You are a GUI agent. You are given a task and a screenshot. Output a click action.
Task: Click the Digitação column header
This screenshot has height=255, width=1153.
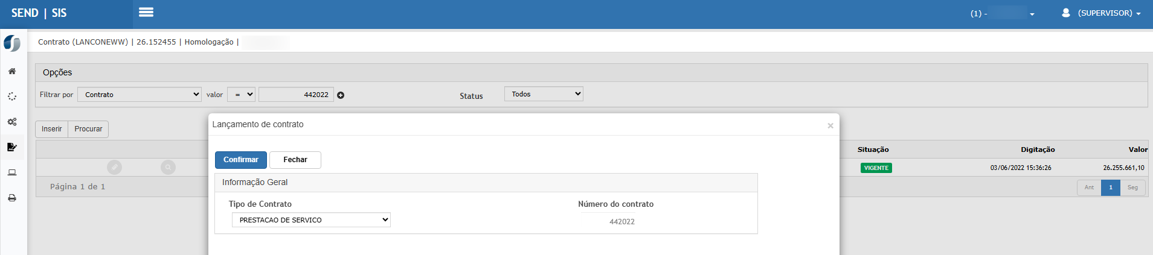[x=1038, y=150]
